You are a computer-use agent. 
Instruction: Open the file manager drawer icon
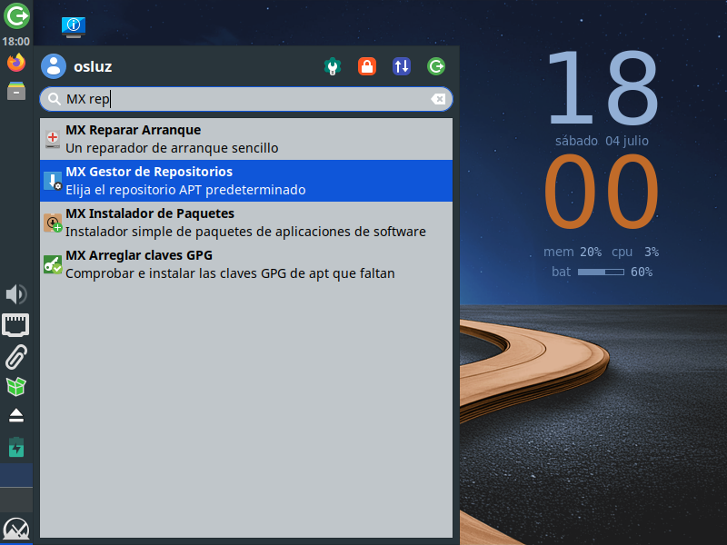coord(16,91)
